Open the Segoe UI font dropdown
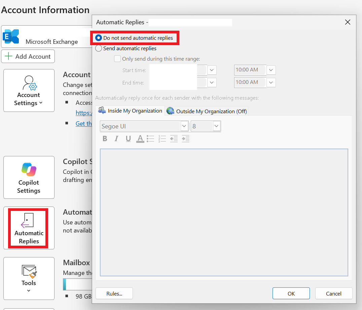Image resolution: width=362 pixels, height=310 pixels. (x=184, y=126)
